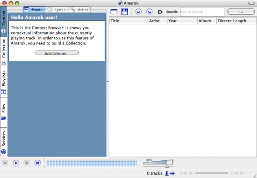The height and width of the screenshot is (178, 257).
Task: Click the new playlist window icon
Action: (x=114, y=12)
